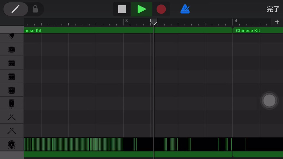Tap the round floating touch button
The image size is (283, 159).
[269, 100]
